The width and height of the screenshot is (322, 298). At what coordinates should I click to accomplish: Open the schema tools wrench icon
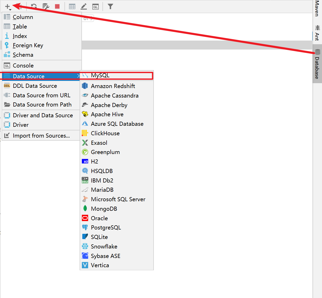coord(46,6)
